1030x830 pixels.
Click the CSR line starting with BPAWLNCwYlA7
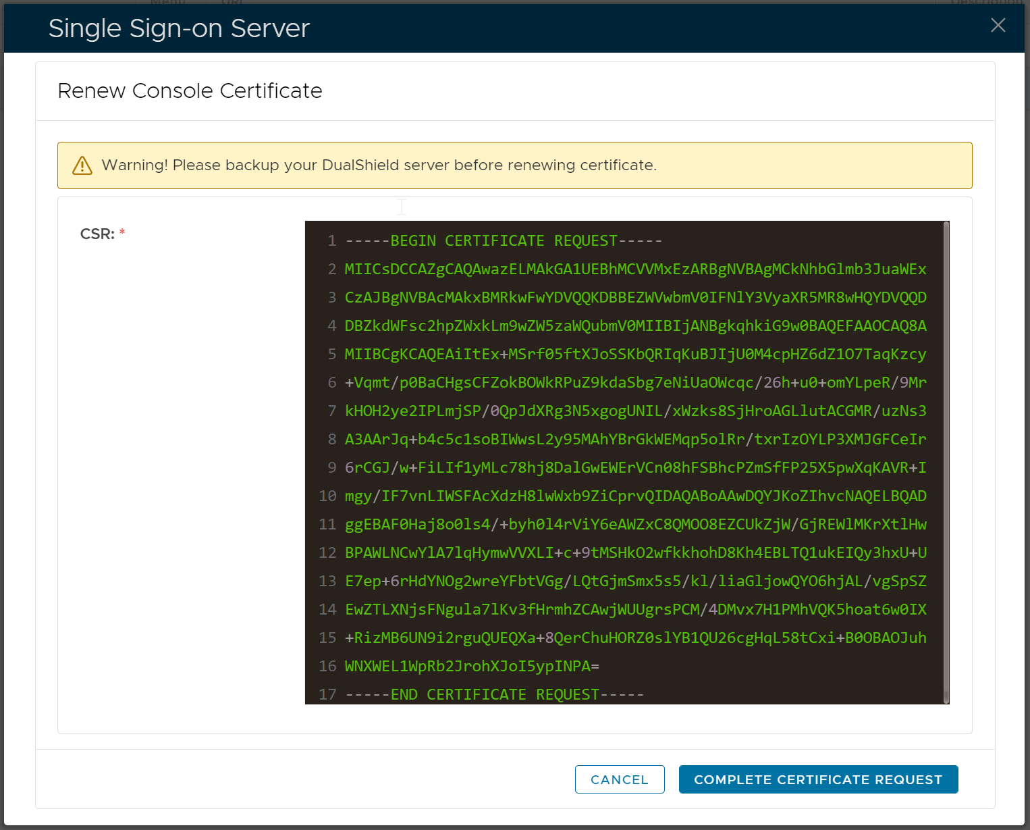click(x=634, y=553)
